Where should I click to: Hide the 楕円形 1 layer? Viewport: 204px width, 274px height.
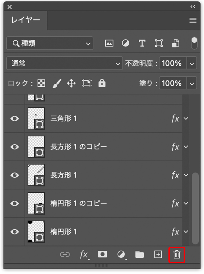point(15,232)
